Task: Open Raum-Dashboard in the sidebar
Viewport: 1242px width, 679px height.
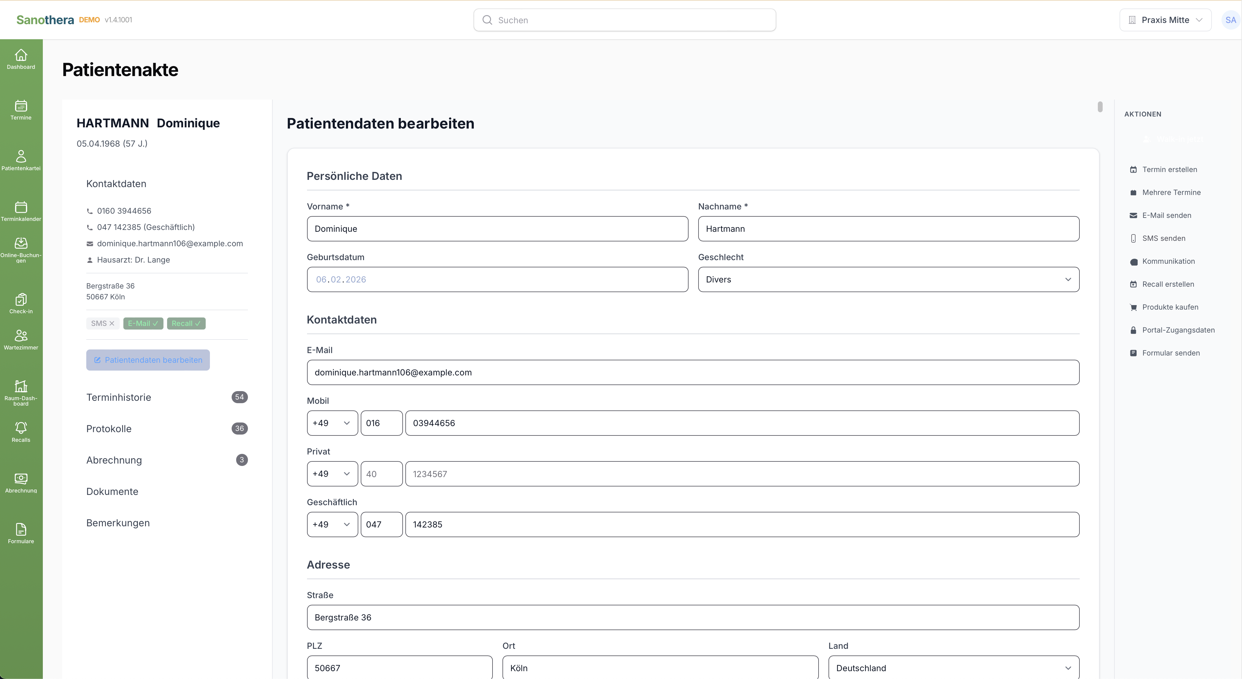Action: pos(21,393)
